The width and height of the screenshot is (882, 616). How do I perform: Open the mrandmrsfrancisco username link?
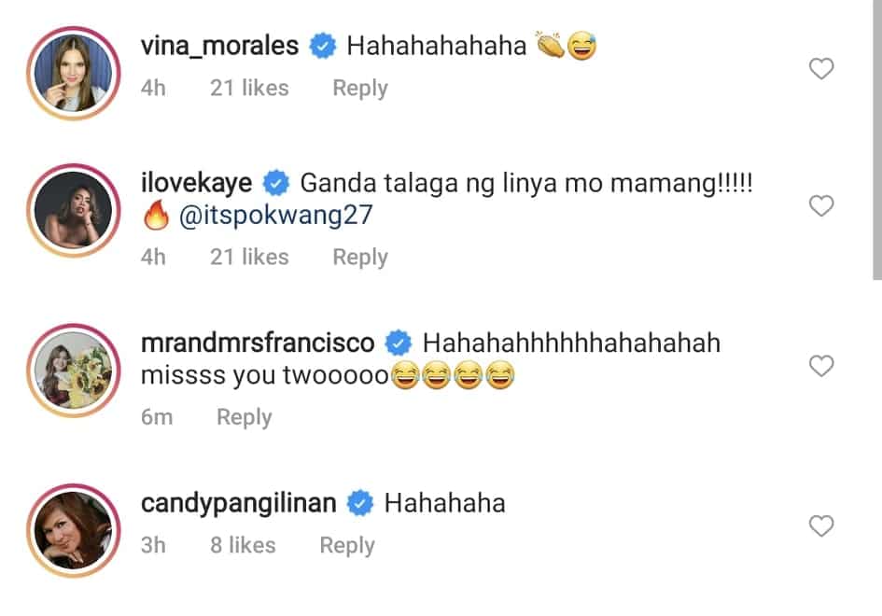[258, 343]
